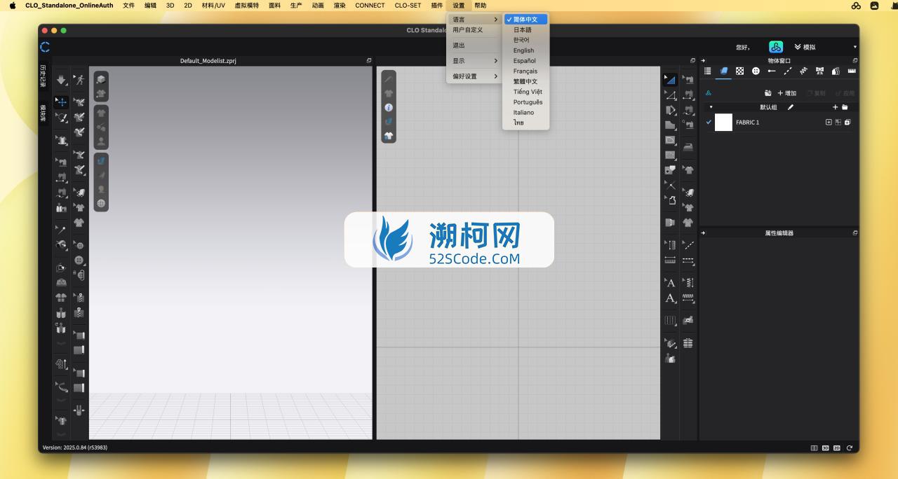The height and width of the screenshot is (479, 898).
Task: Click the pencil rename icon beside 默认组
Action: [791, 107]
